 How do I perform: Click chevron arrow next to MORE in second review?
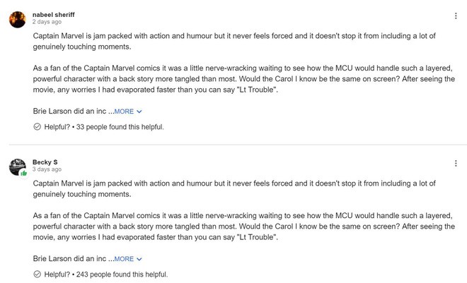coord(139,259)
